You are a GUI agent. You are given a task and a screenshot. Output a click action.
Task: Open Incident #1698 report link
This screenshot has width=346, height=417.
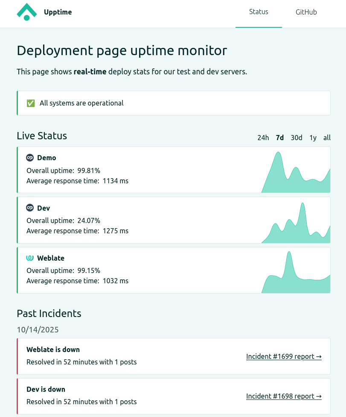(x=284, y=396)
